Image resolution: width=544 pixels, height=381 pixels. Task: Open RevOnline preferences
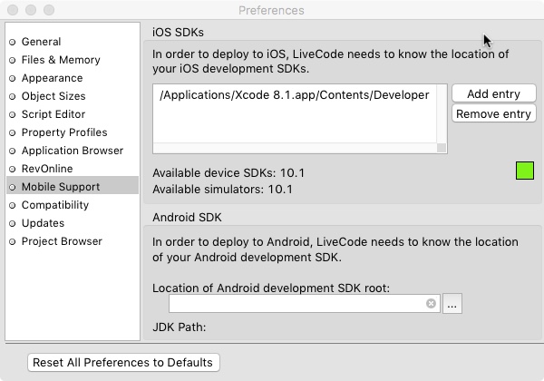tap(46, 169)
